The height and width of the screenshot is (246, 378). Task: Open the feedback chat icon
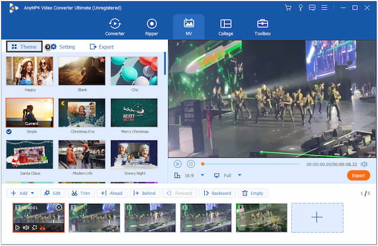click(312, 8)
